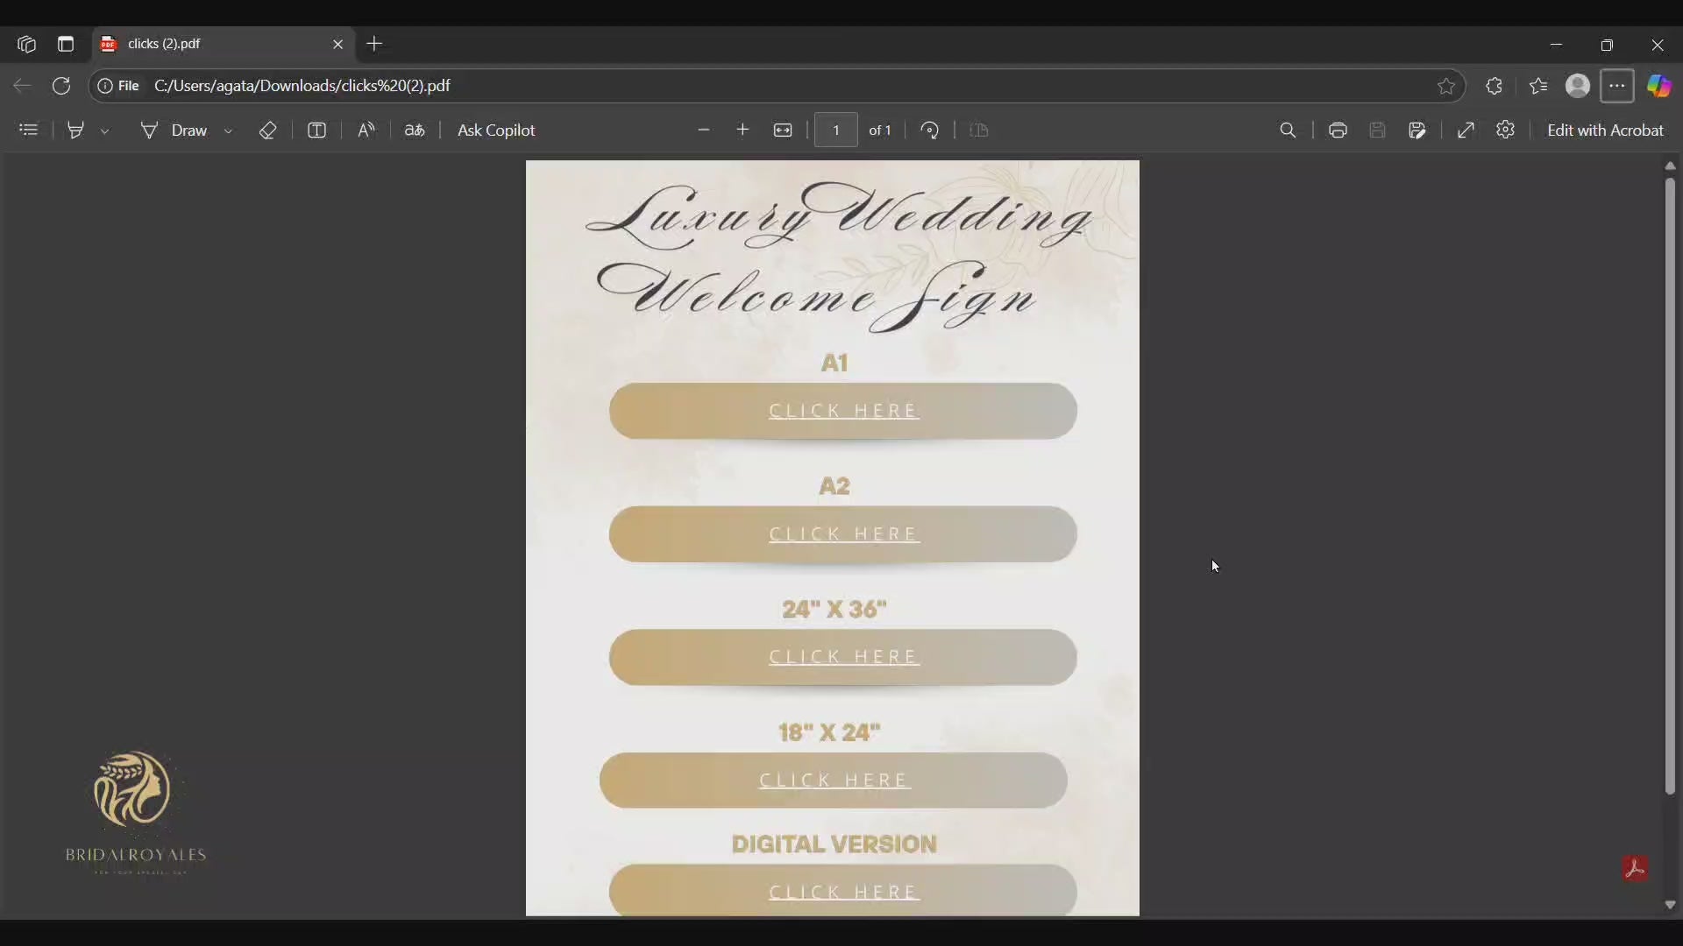Viewport: 1683px width, 946px height.
Task: Select the Erase tool
Action: tap(268, 131)
